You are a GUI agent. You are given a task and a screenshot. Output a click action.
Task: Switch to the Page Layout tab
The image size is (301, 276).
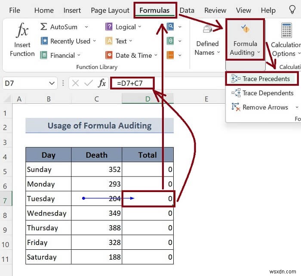[110, 11]
